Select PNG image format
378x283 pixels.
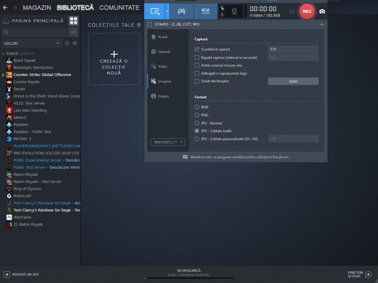click(197, 115)
